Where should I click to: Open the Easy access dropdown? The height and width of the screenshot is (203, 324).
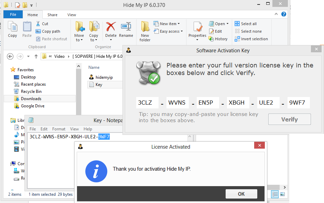(x=168, y=31)
